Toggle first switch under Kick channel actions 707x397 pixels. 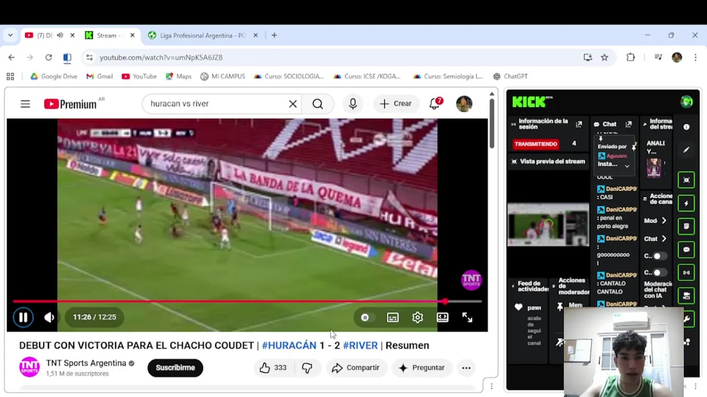(x=660, y=256)
